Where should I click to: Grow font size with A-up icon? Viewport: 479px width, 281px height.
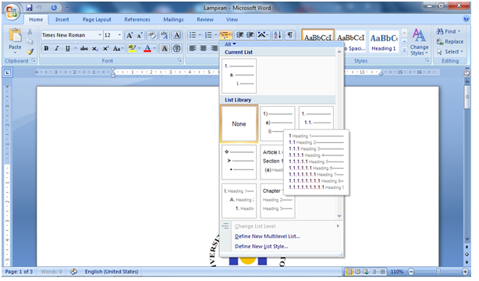[130, 35]
